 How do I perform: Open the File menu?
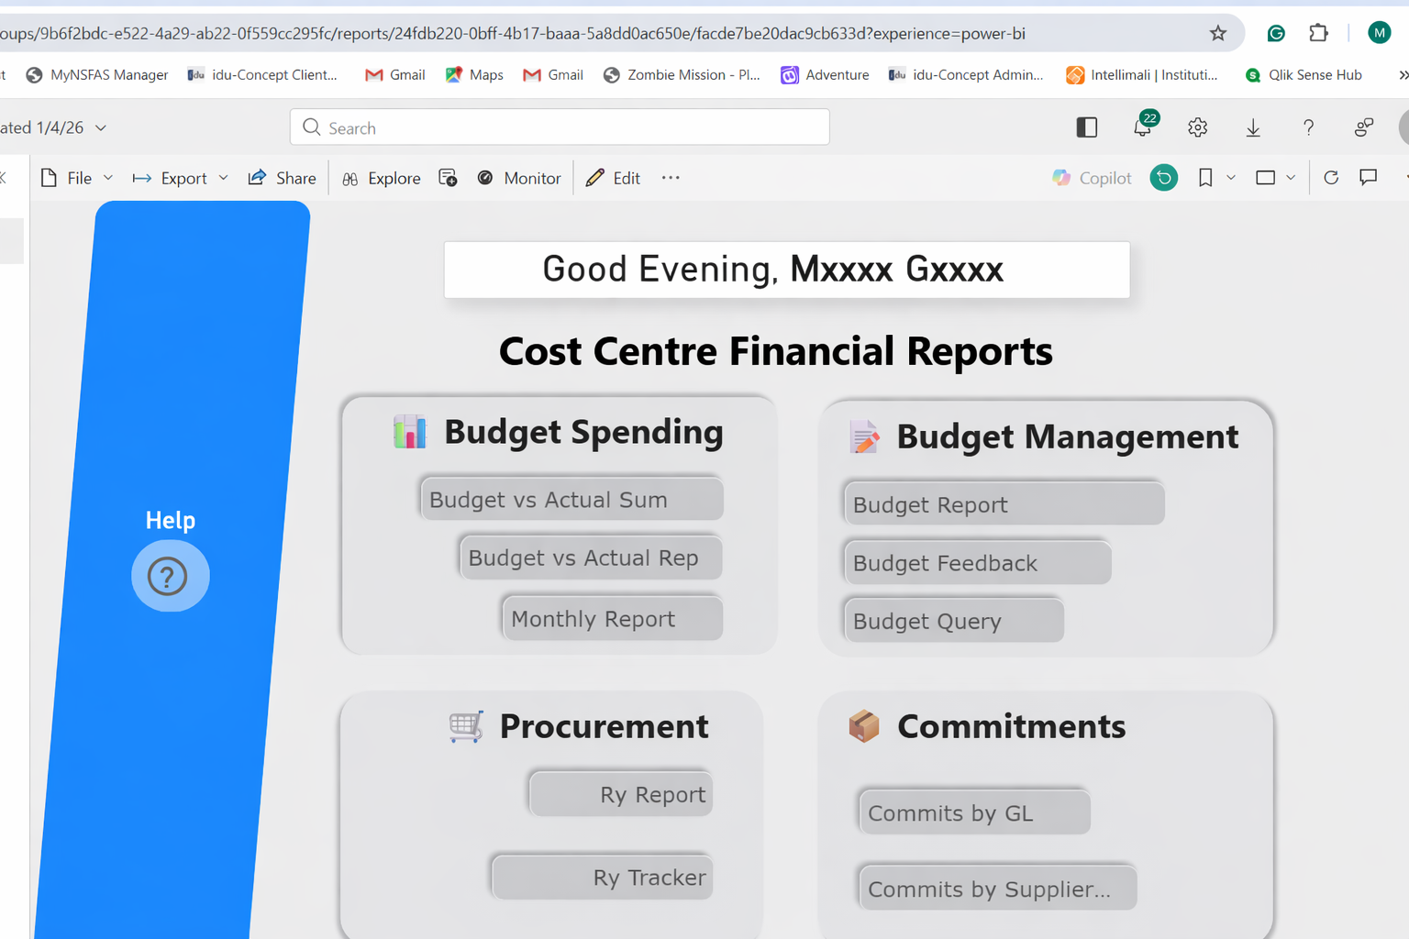(x=78, y=178)
